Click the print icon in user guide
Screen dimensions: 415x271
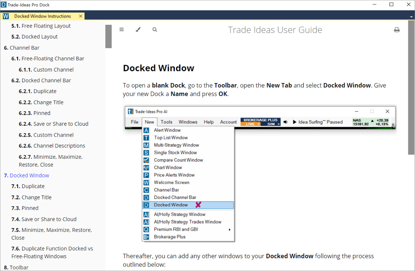(397, 30)
